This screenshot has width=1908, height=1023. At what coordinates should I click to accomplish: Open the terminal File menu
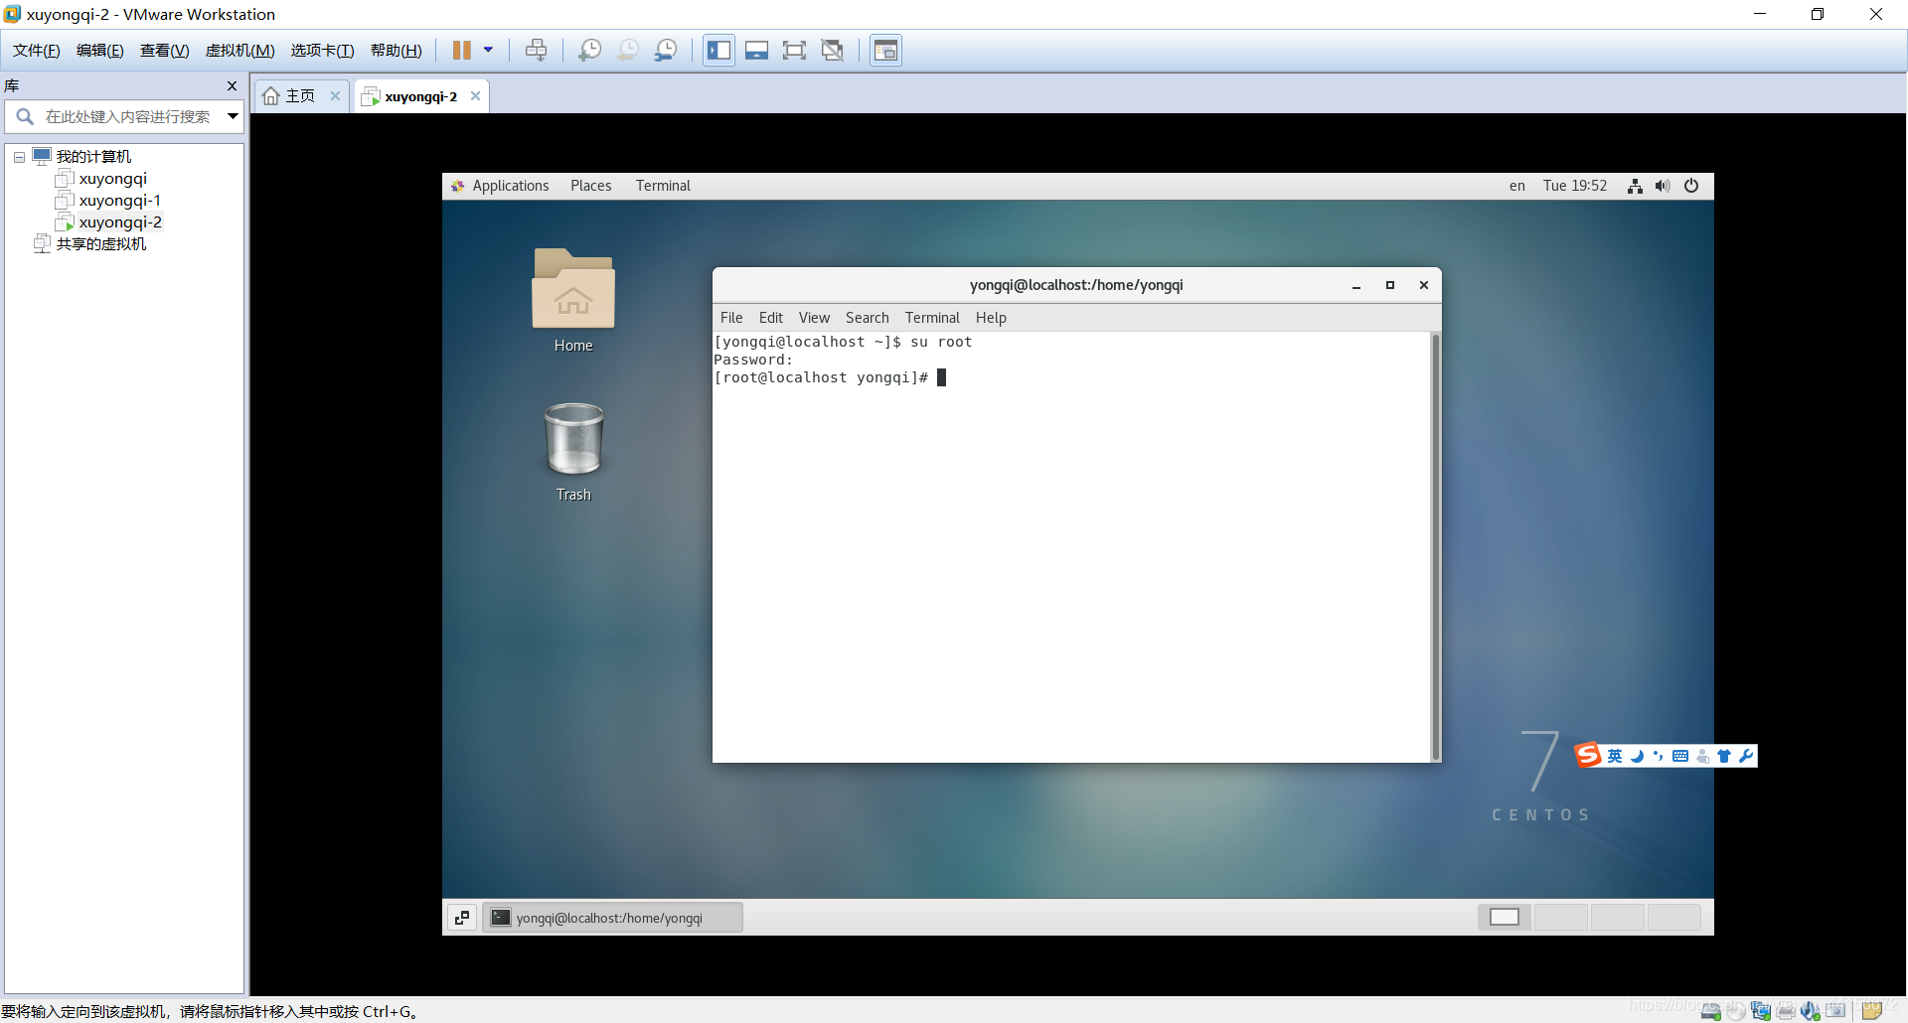coord(731,318)
